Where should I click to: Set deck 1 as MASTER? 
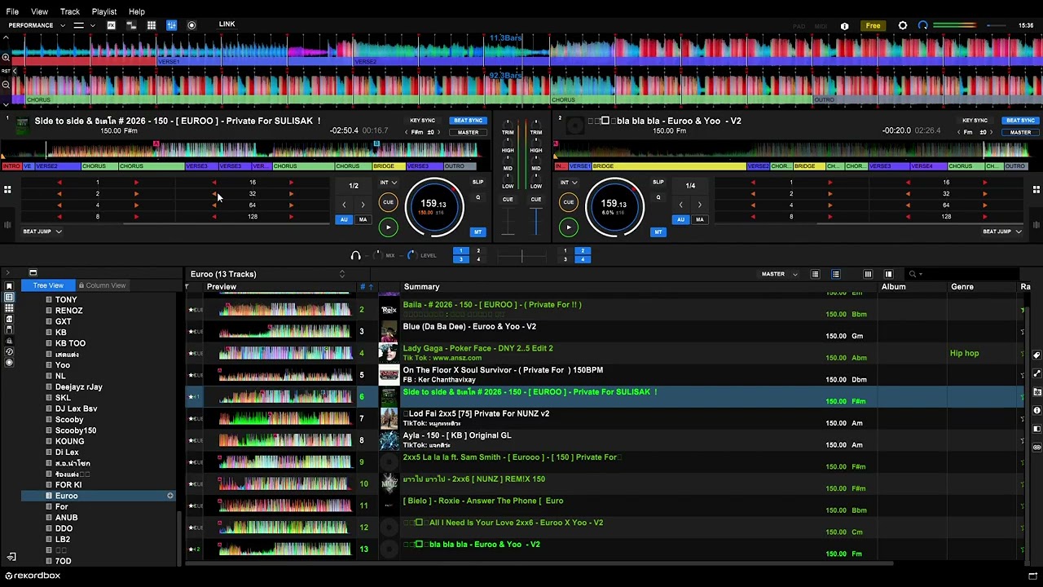pos(468,132)
